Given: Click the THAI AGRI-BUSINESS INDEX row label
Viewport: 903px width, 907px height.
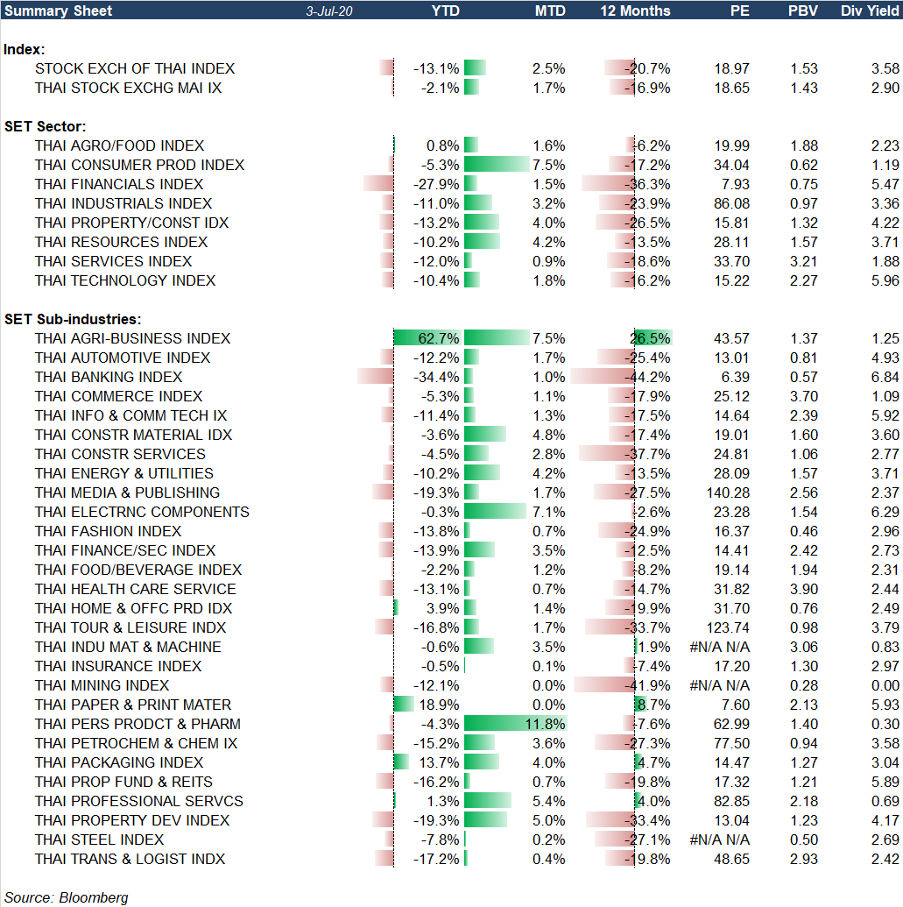Looking at the screenshot, I should (132, 338).
